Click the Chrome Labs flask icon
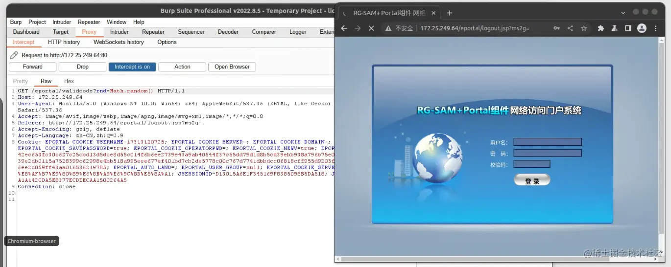This screenshot has width=671, height=267. [x=614, y=28]
